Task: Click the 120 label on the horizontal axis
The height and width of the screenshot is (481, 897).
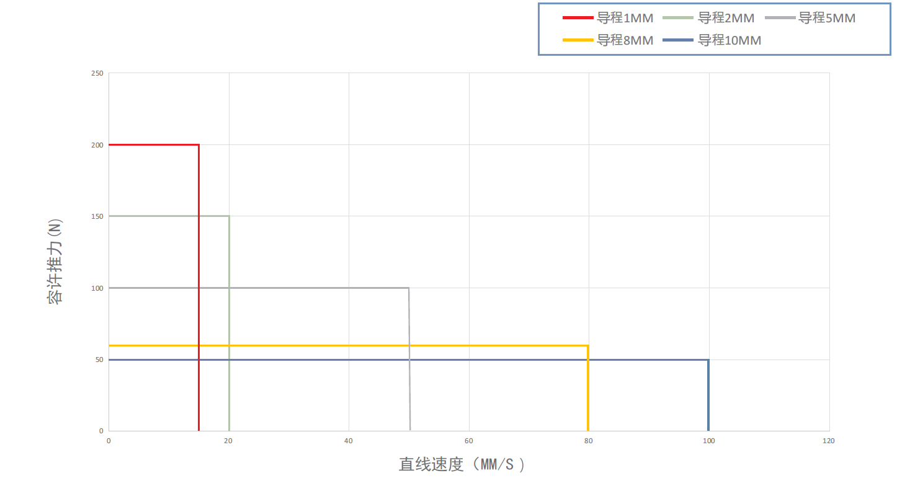Action: (x=829, y=441)
